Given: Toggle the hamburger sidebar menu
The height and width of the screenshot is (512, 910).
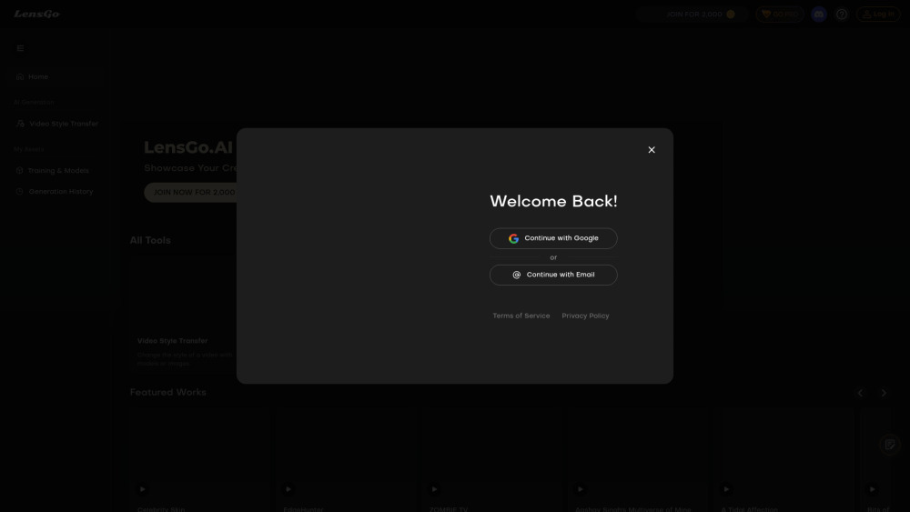Looking at the screenshot, I should pos(20,48).
